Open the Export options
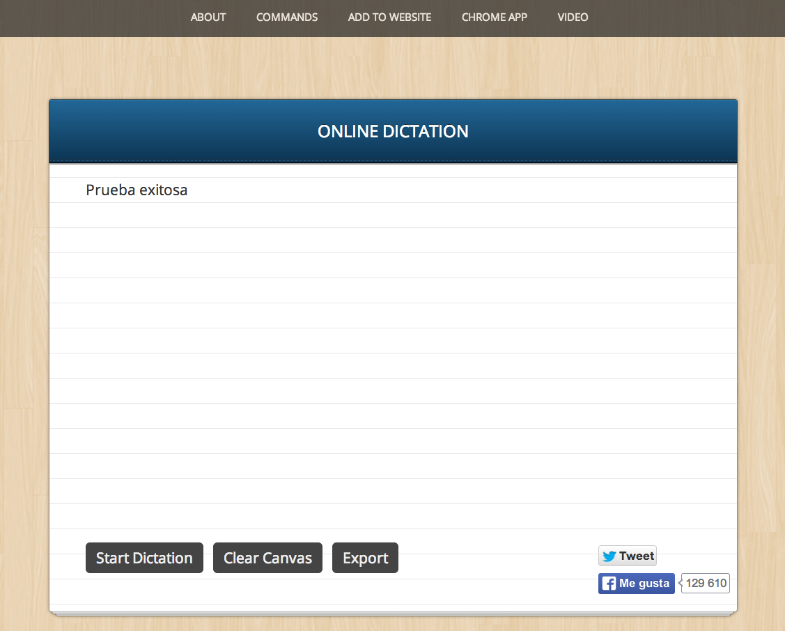 tap(366, 558)
